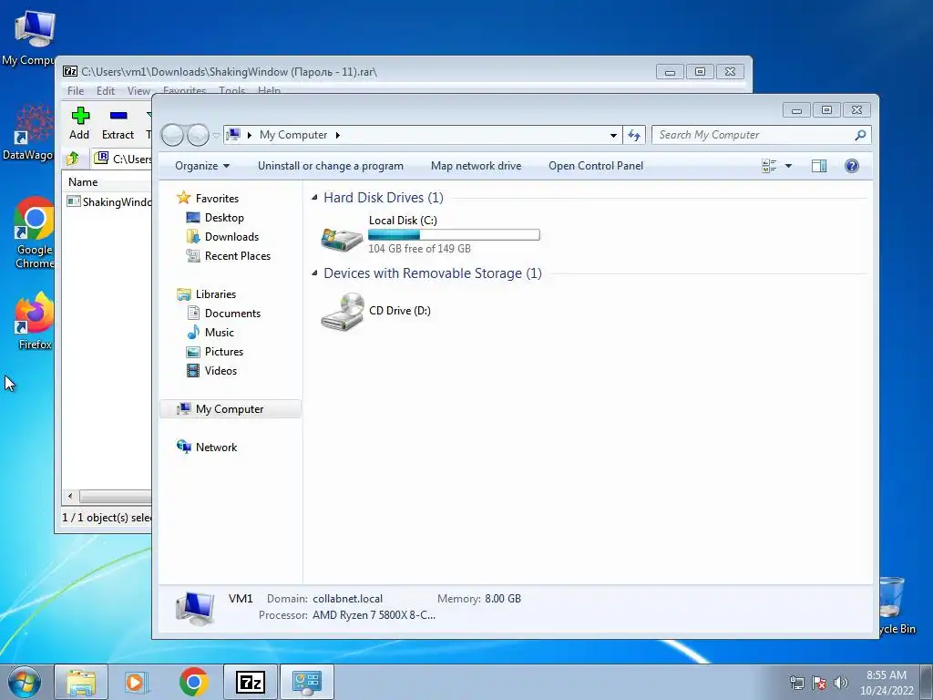Select the ShakingWindow file in 7-Zip
Screen dimensions: 933x700
tap(109, 201)
